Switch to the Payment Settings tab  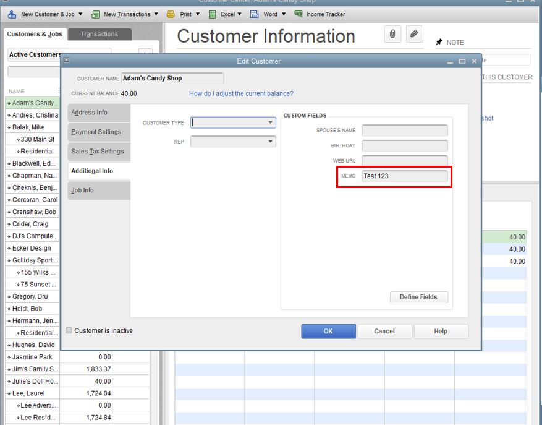point(99,132)
